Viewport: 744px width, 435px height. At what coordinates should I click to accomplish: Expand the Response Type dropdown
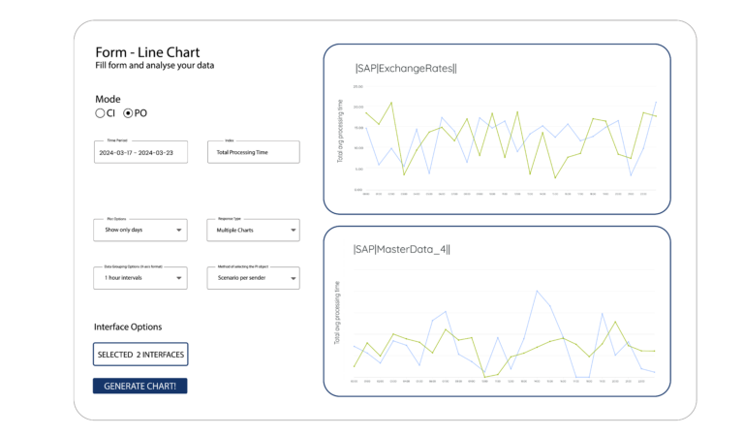253,230
